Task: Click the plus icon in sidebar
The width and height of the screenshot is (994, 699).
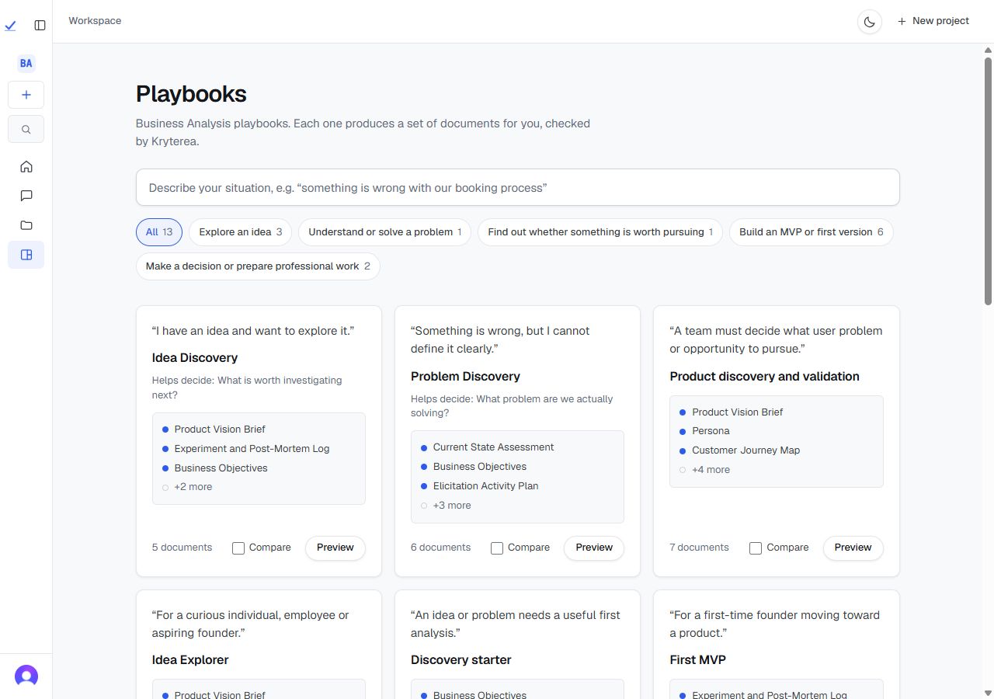Action: 26,95
